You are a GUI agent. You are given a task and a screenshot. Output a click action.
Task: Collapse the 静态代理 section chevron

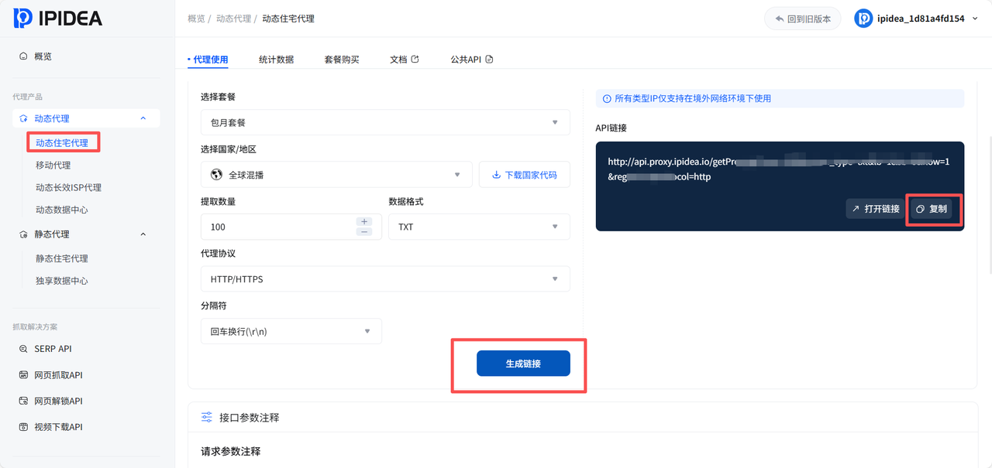point(143,234)
